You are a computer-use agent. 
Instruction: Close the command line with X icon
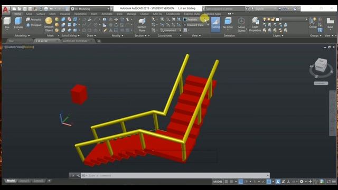coord(73,176)
